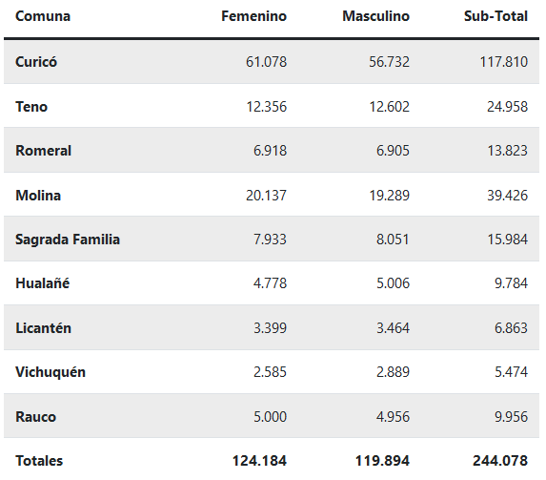Viewport: 546px width, 480px height.
Task: Select the Sagrada Familia row label
Action: 68,240
